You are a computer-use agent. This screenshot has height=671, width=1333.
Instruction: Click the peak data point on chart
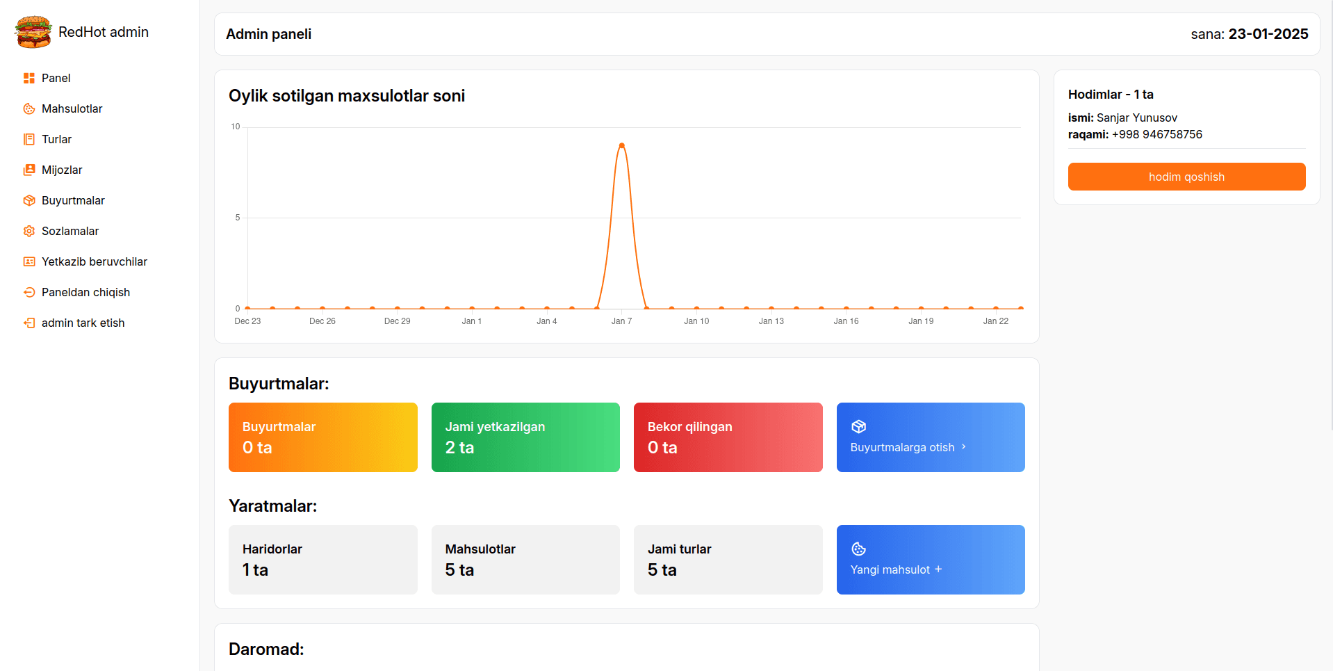(x=621, y=145)
